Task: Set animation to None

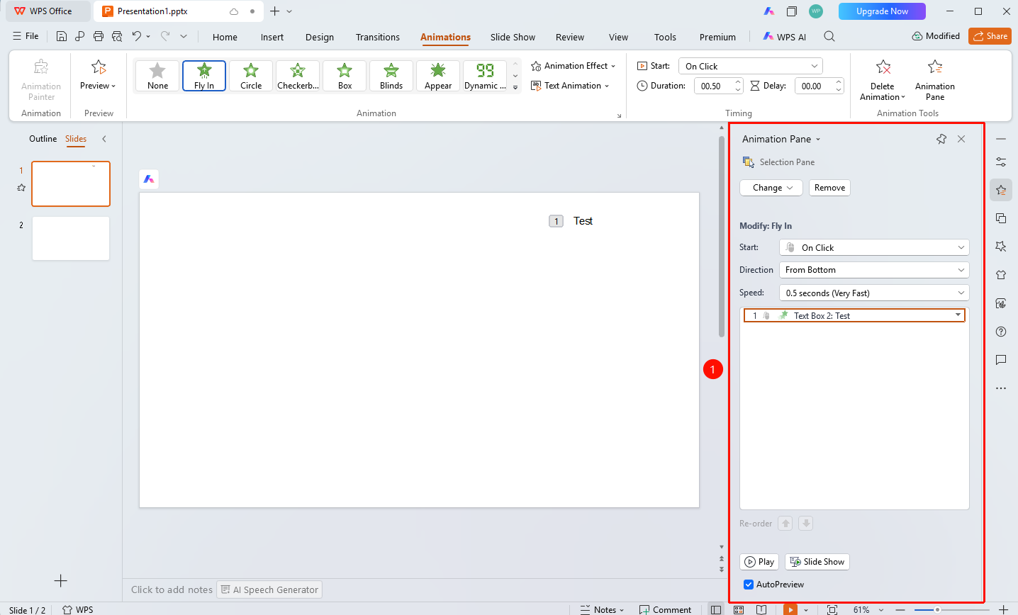Action: coord(157,76)
